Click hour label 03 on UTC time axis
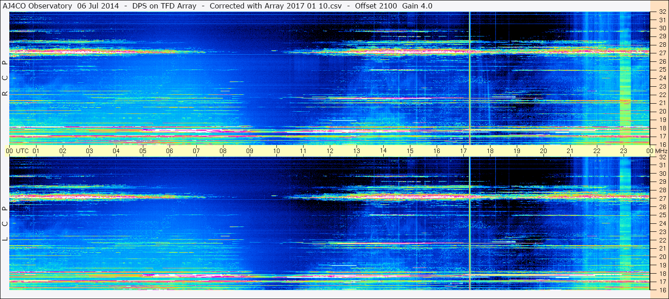 pyautogui.click(x=89, y=151)
